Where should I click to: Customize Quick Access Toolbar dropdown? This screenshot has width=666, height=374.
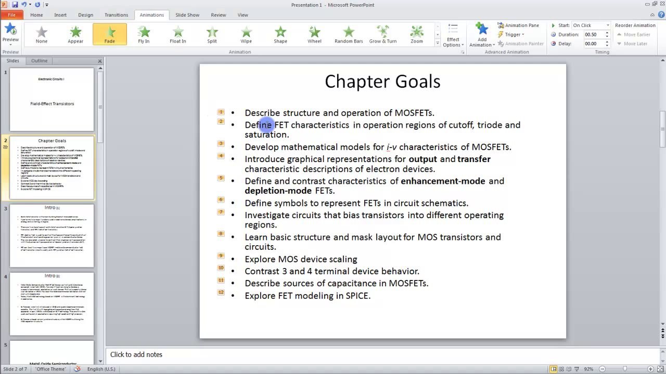click(47, 5)
